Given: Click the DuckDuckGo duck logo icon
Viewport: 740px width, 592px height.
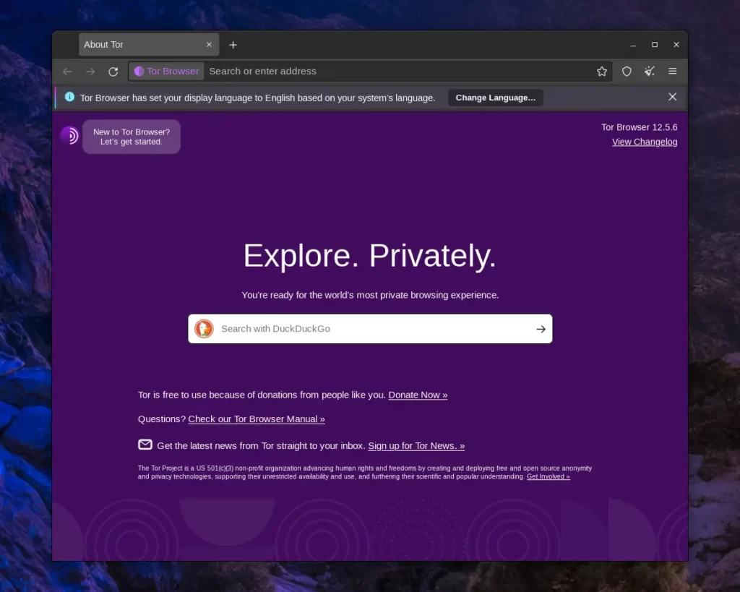Looking at the screenshot, I should coord(205,329).
